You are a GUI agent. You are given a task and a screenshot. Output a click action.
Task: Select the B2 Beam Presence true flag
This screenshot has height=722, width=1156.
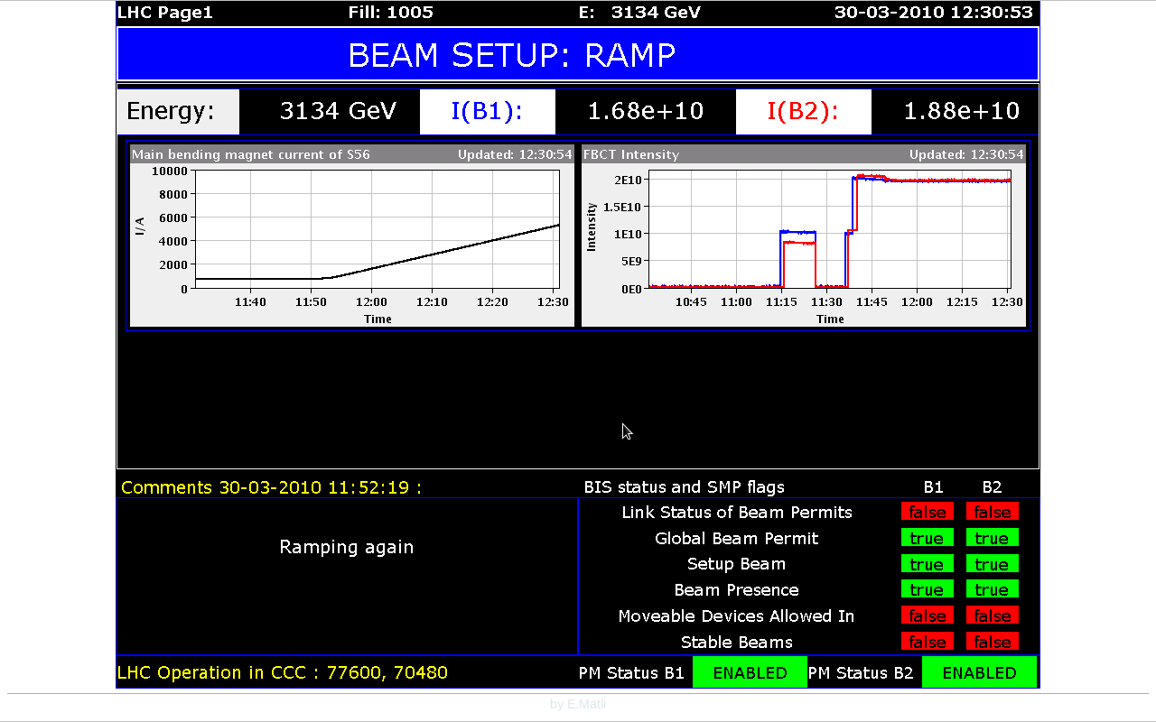tap(992, 589)
